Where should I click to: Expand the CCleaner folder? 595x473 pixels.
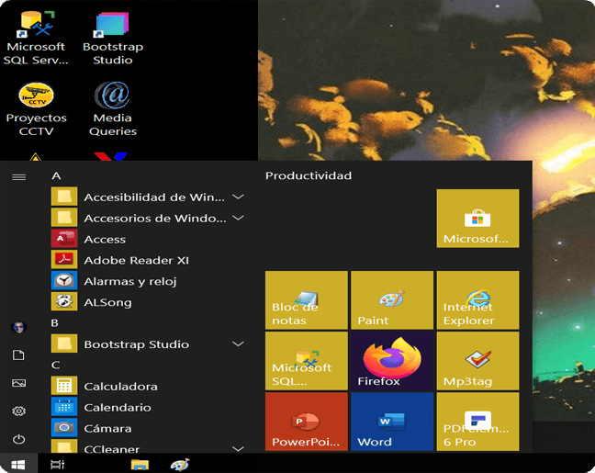pos(238,449)
